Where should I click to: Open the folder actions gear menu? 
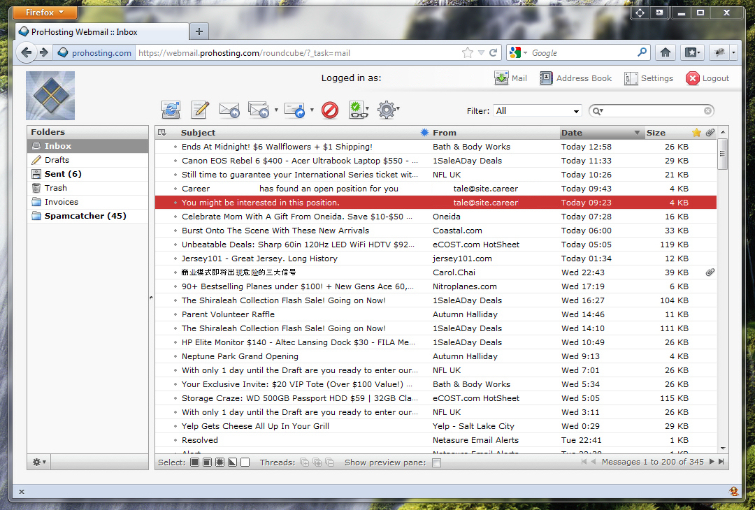pos(39,462)
